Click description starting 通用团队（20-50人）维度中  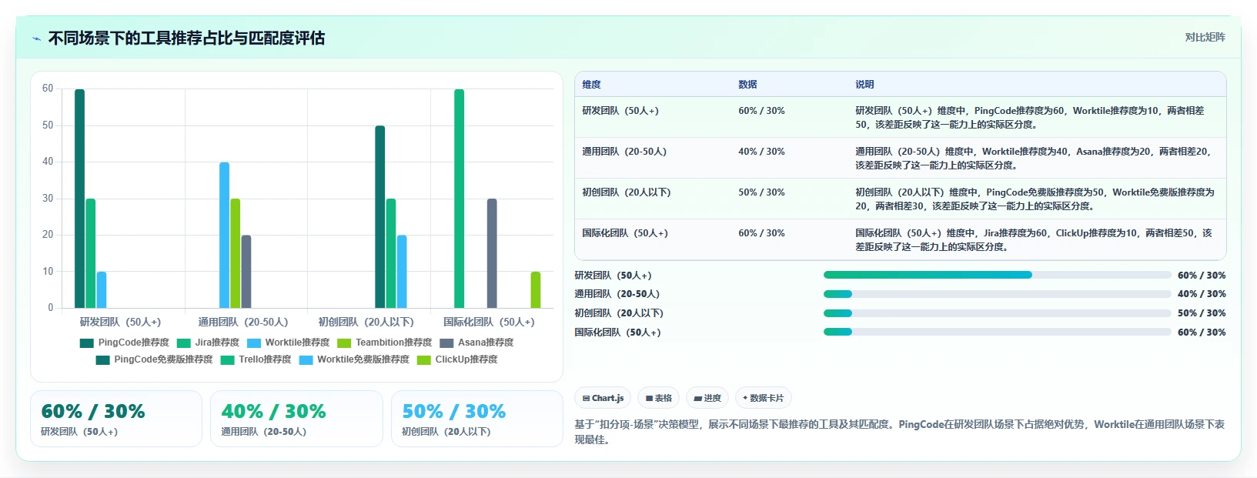1034,158
